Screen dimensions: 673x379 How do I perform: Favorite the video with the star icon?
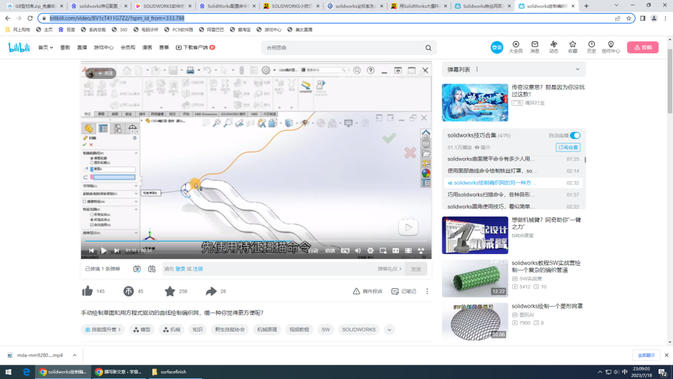(170, 291)
